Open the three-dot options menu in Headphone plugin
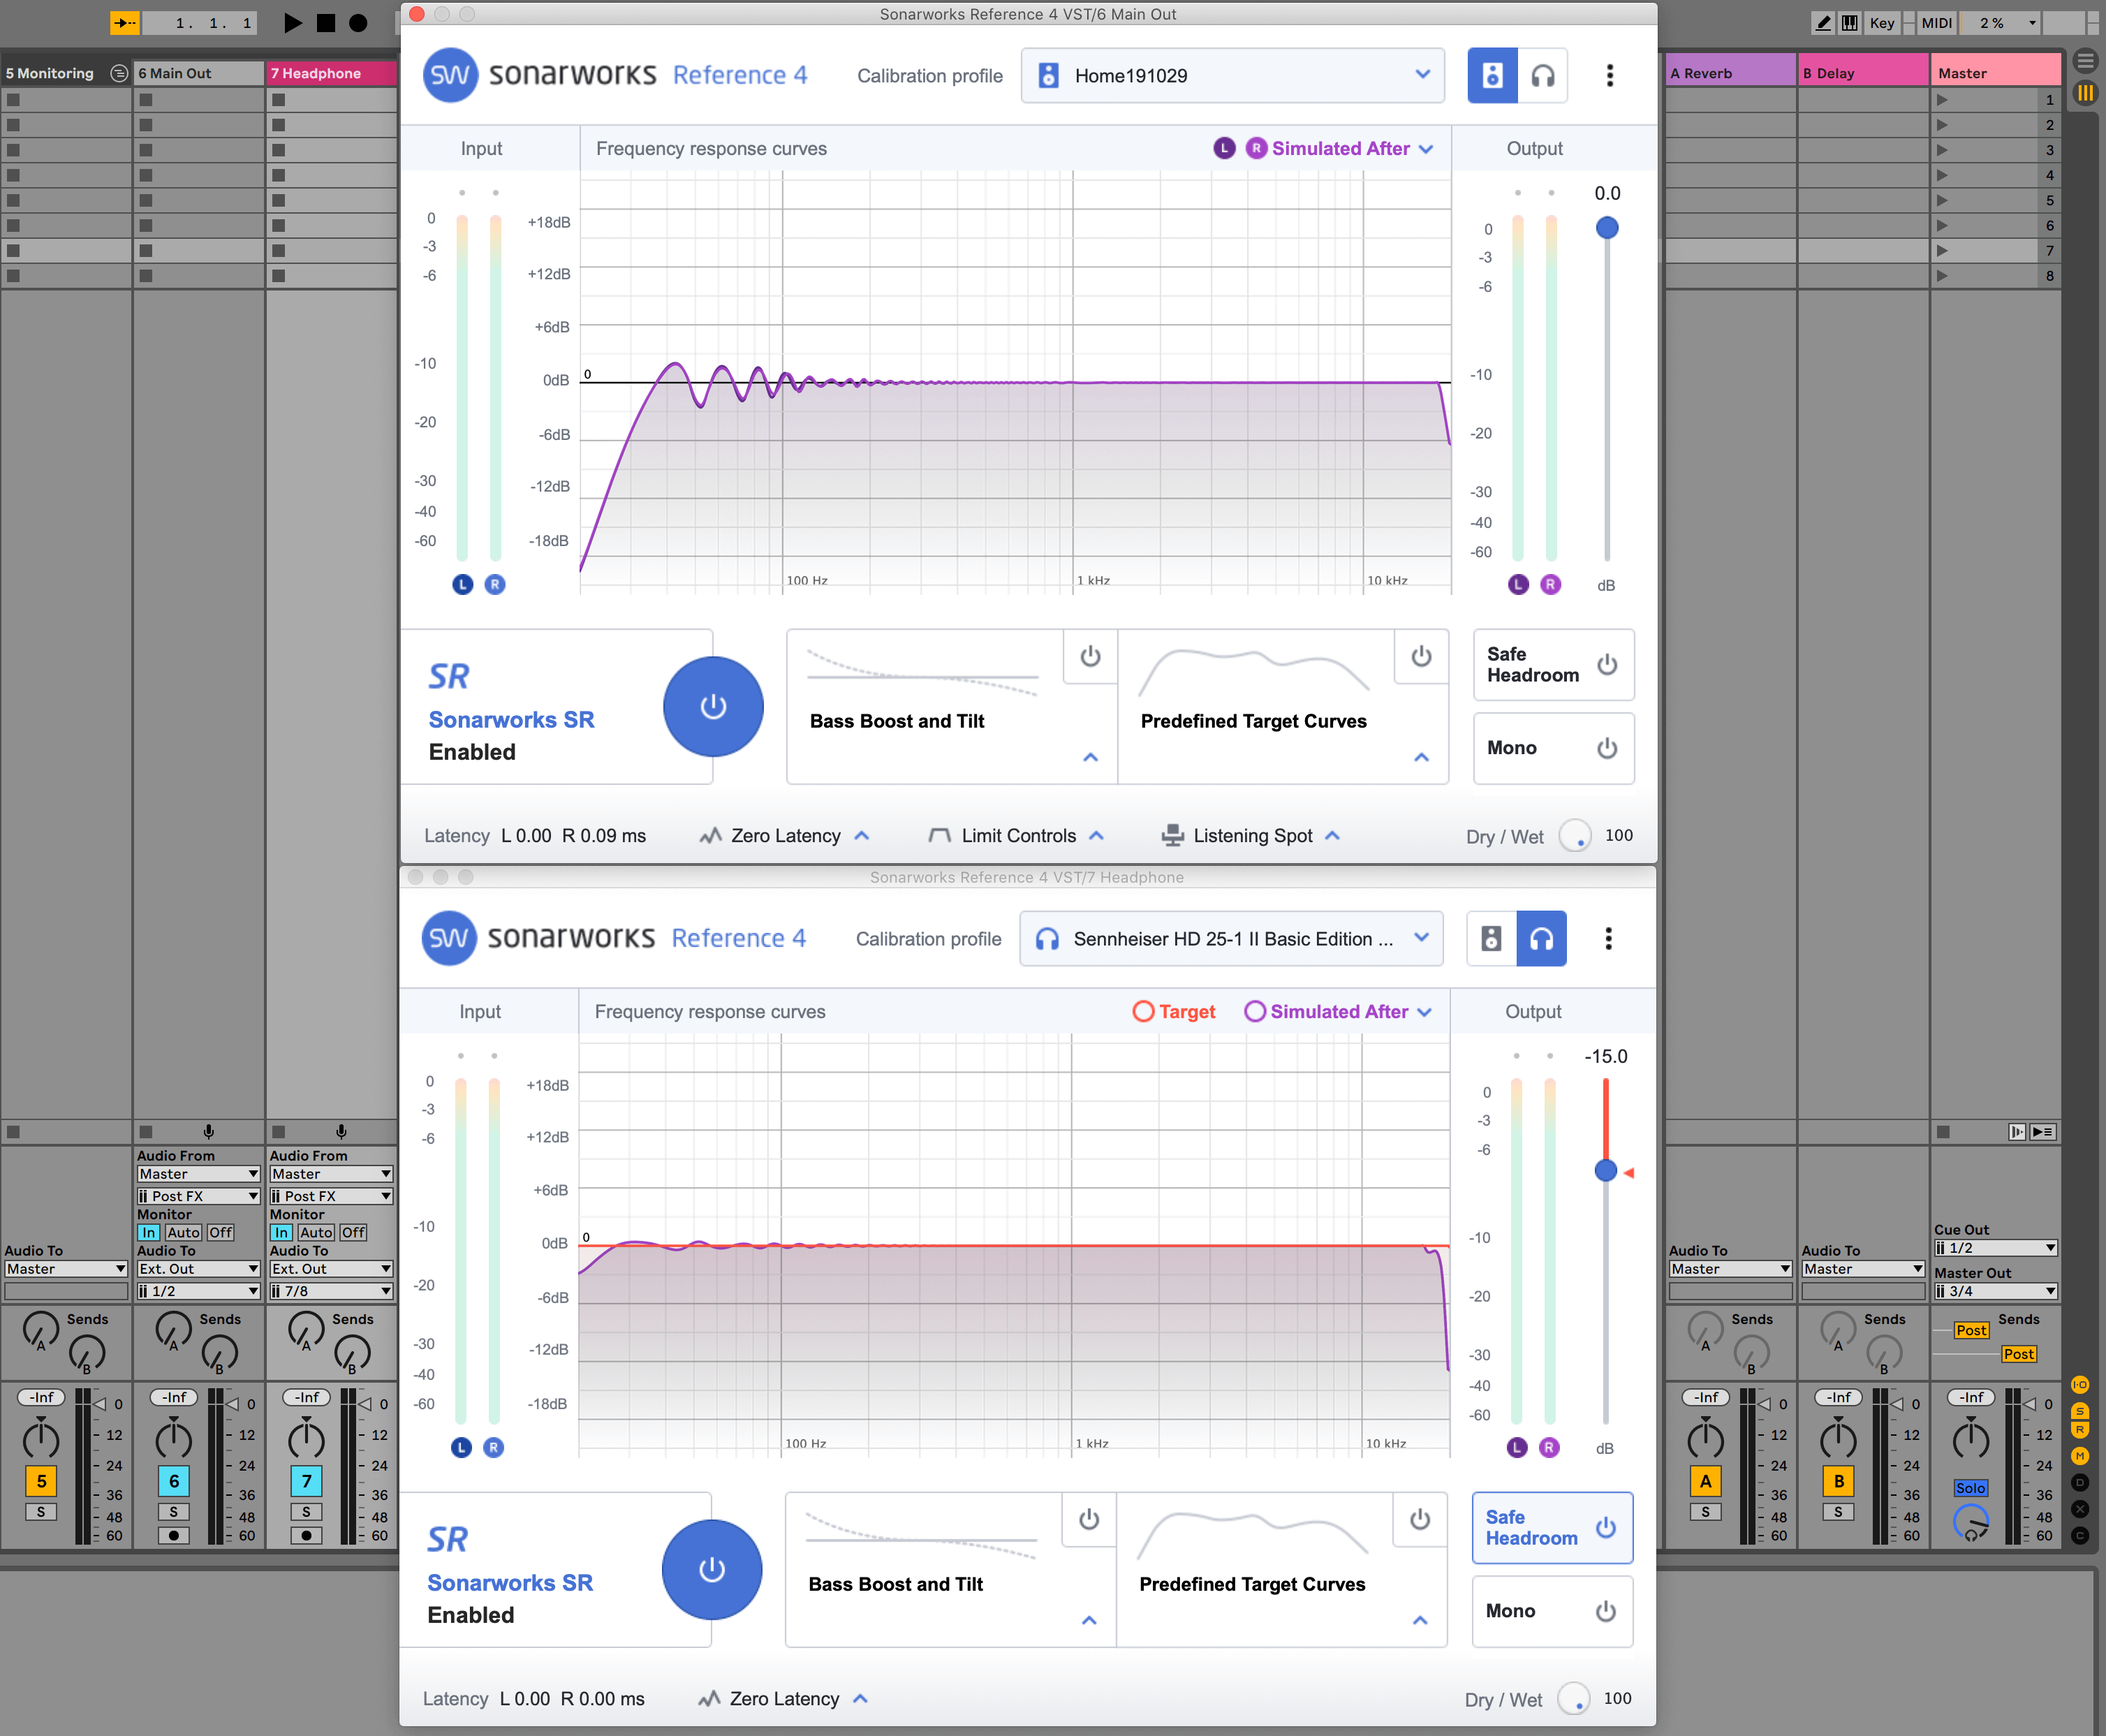 coord(1610,938)
